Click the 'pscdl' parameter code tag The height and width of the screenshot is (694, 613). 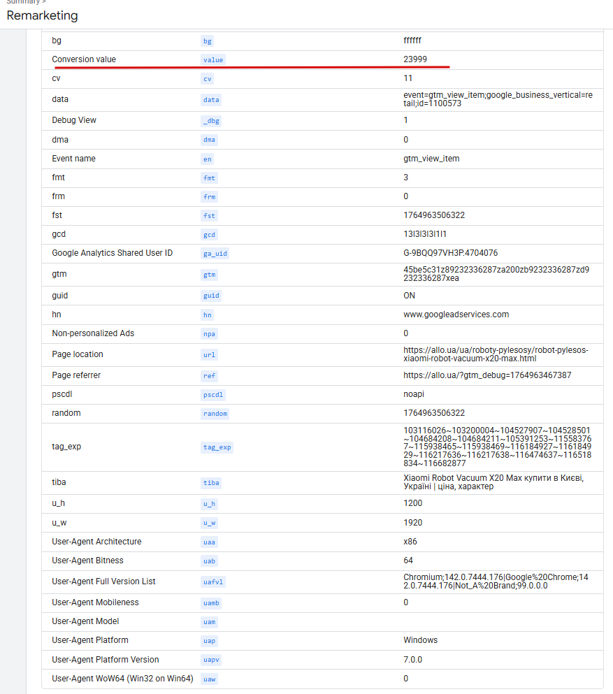[213, 395]
